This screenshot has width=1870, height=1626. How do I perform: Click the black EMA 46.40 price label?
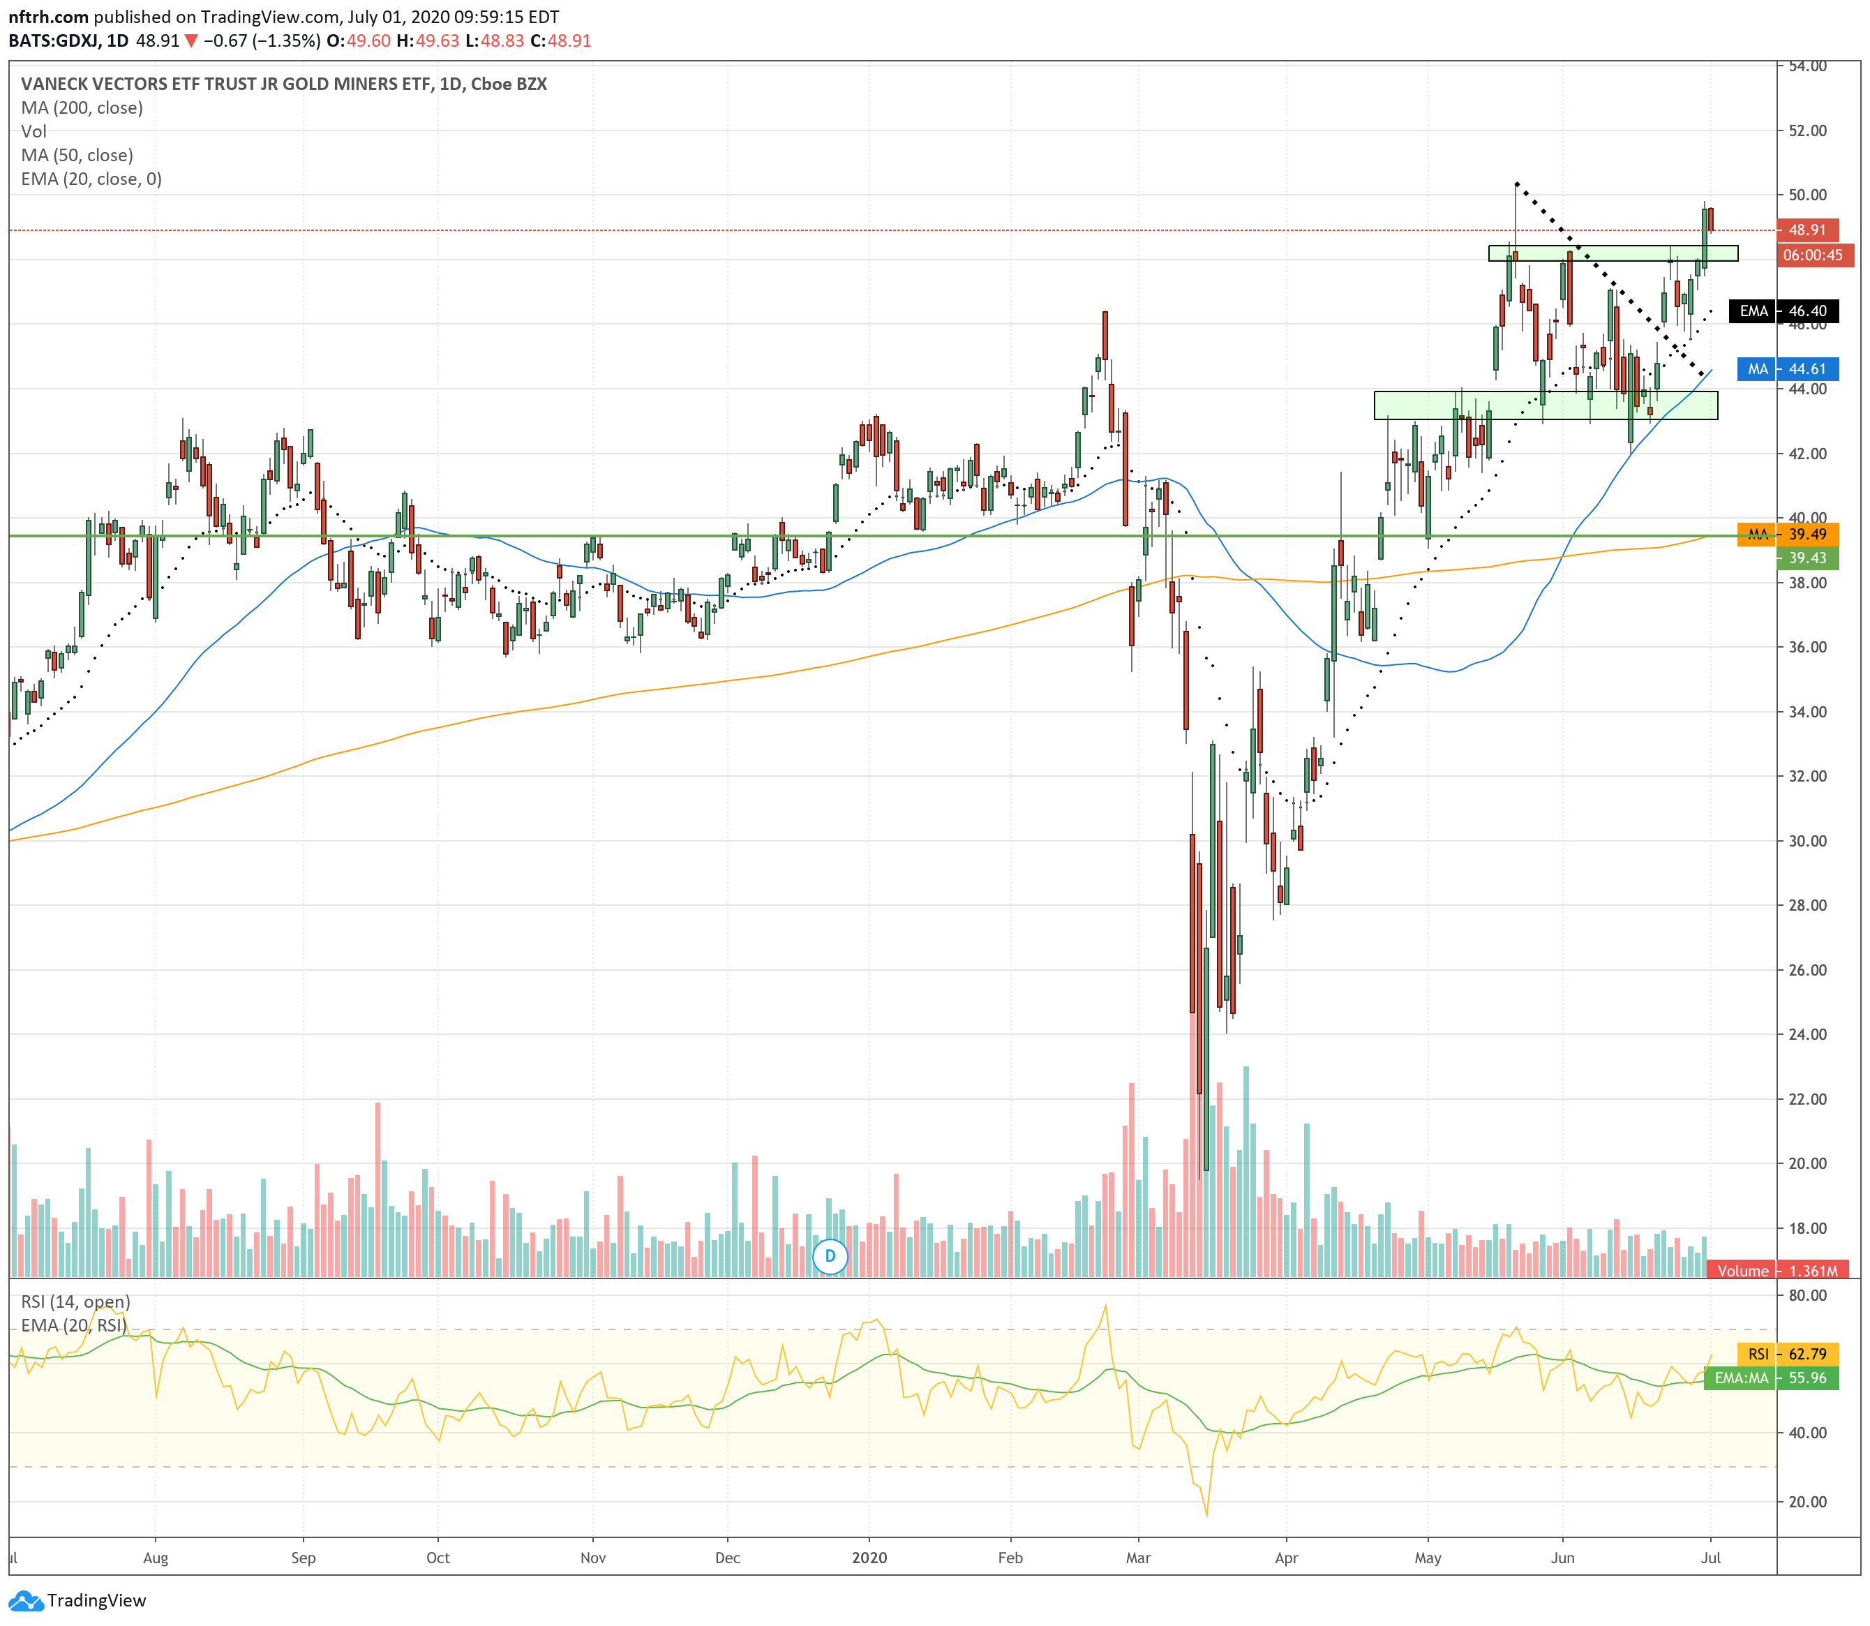1783,311
